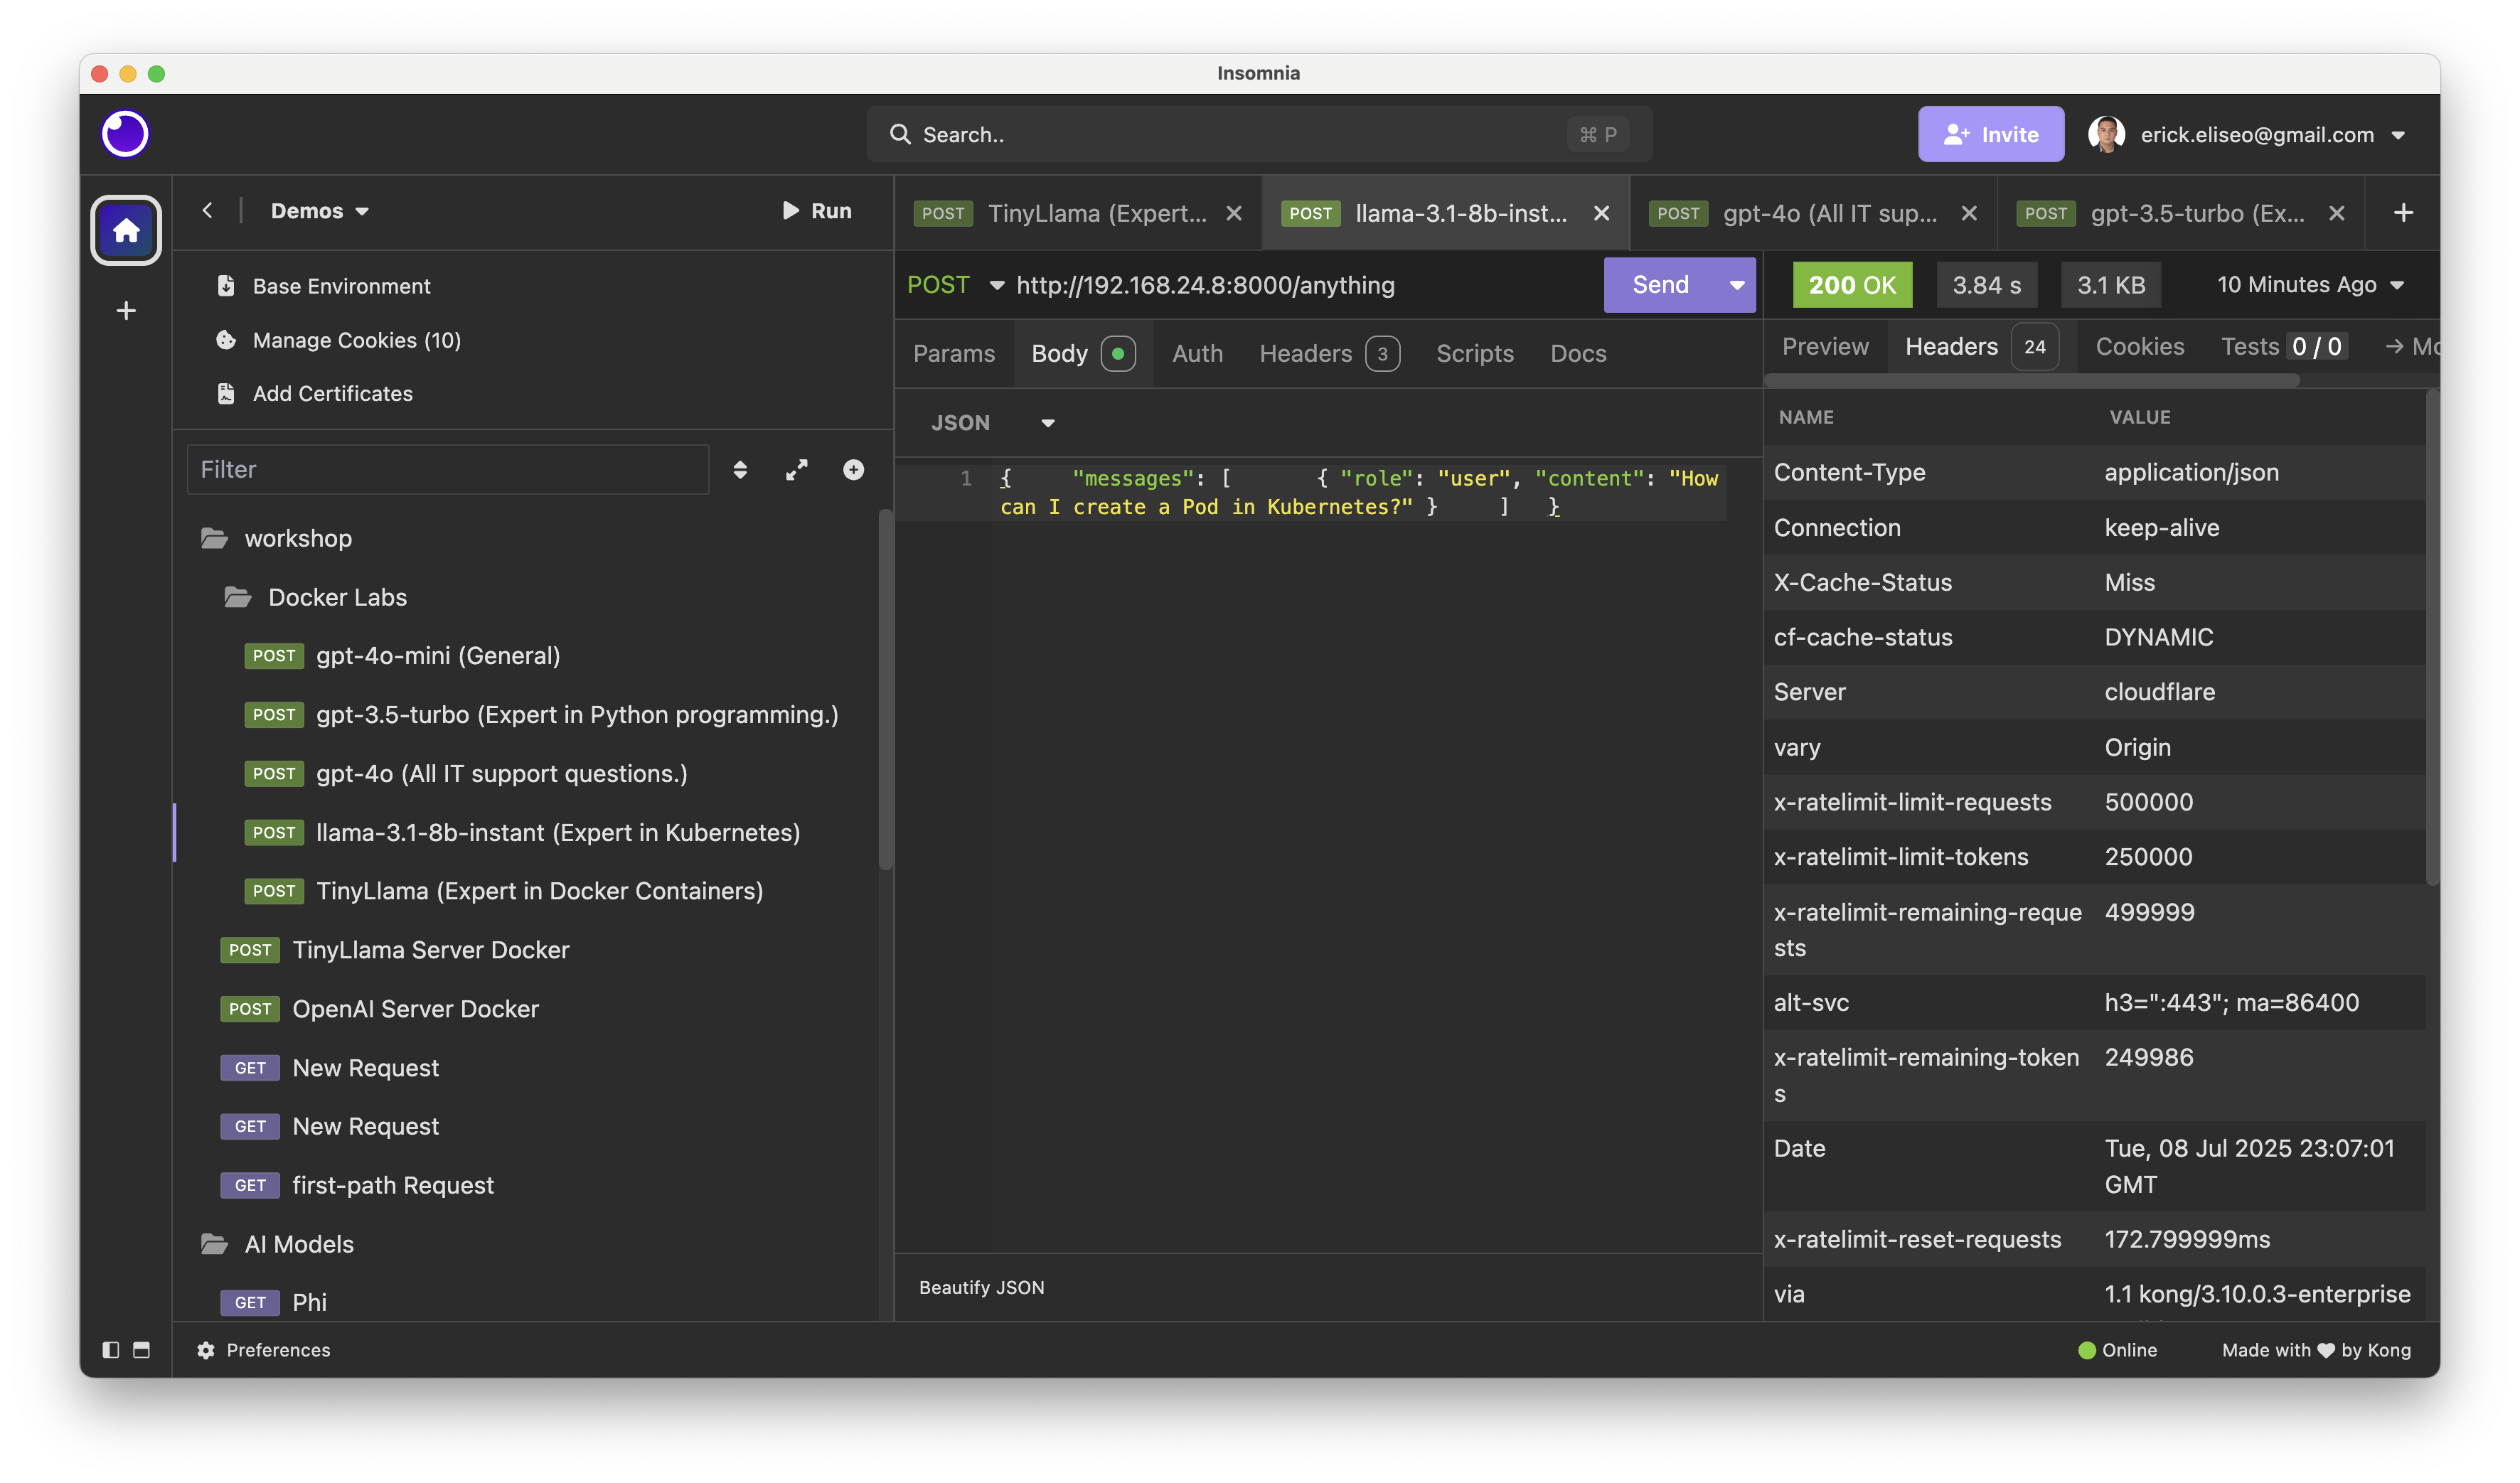Click the expand all folders icon
The width and height of the screenshot is (2520, 1483).
pos(797,470)
